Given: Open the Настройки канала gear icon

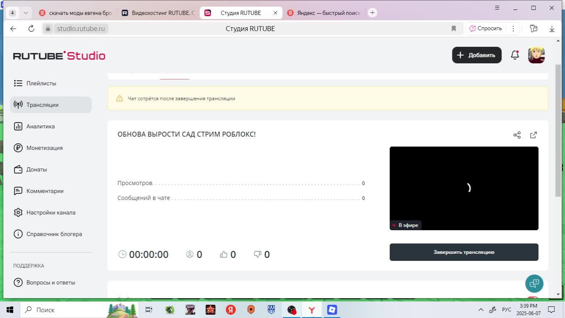Looking at the screenshot, I should (x=18, y=212).
